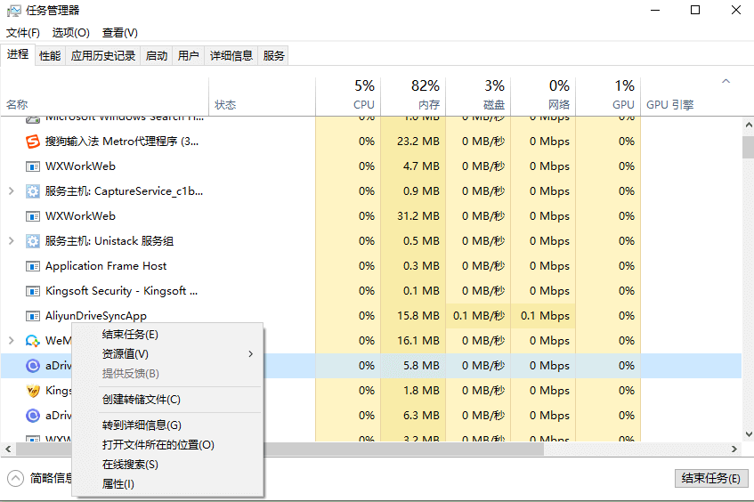
Task: Click the Sogou input method process icon
Action: (x=32, y=142)
